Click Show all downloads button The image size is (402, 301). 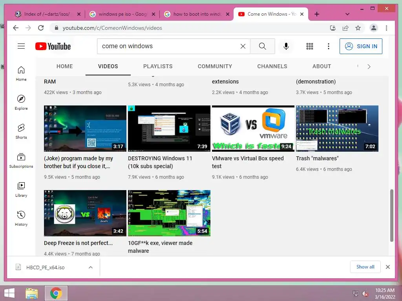point(365,267)
